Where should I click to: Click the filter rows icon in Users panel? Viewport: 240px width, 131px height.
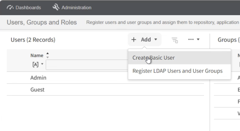click(x=175, y=40)
